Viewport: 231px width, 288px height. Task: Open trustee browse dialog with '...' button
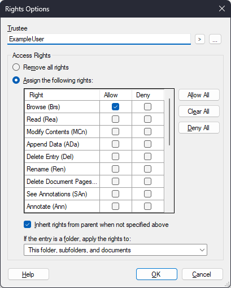coord(215,39)
